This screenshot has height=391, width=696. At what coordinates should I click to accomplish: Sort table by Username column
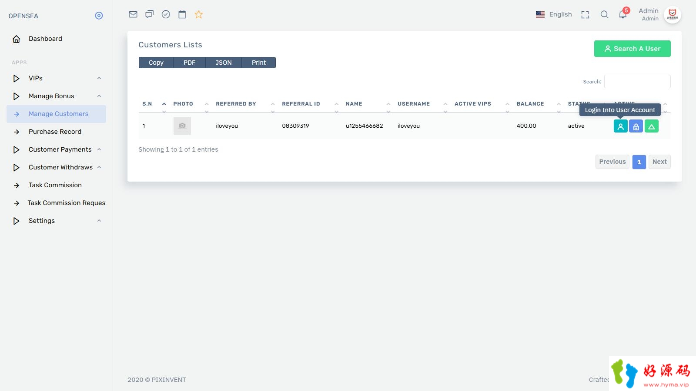click(x=422, y=104)
